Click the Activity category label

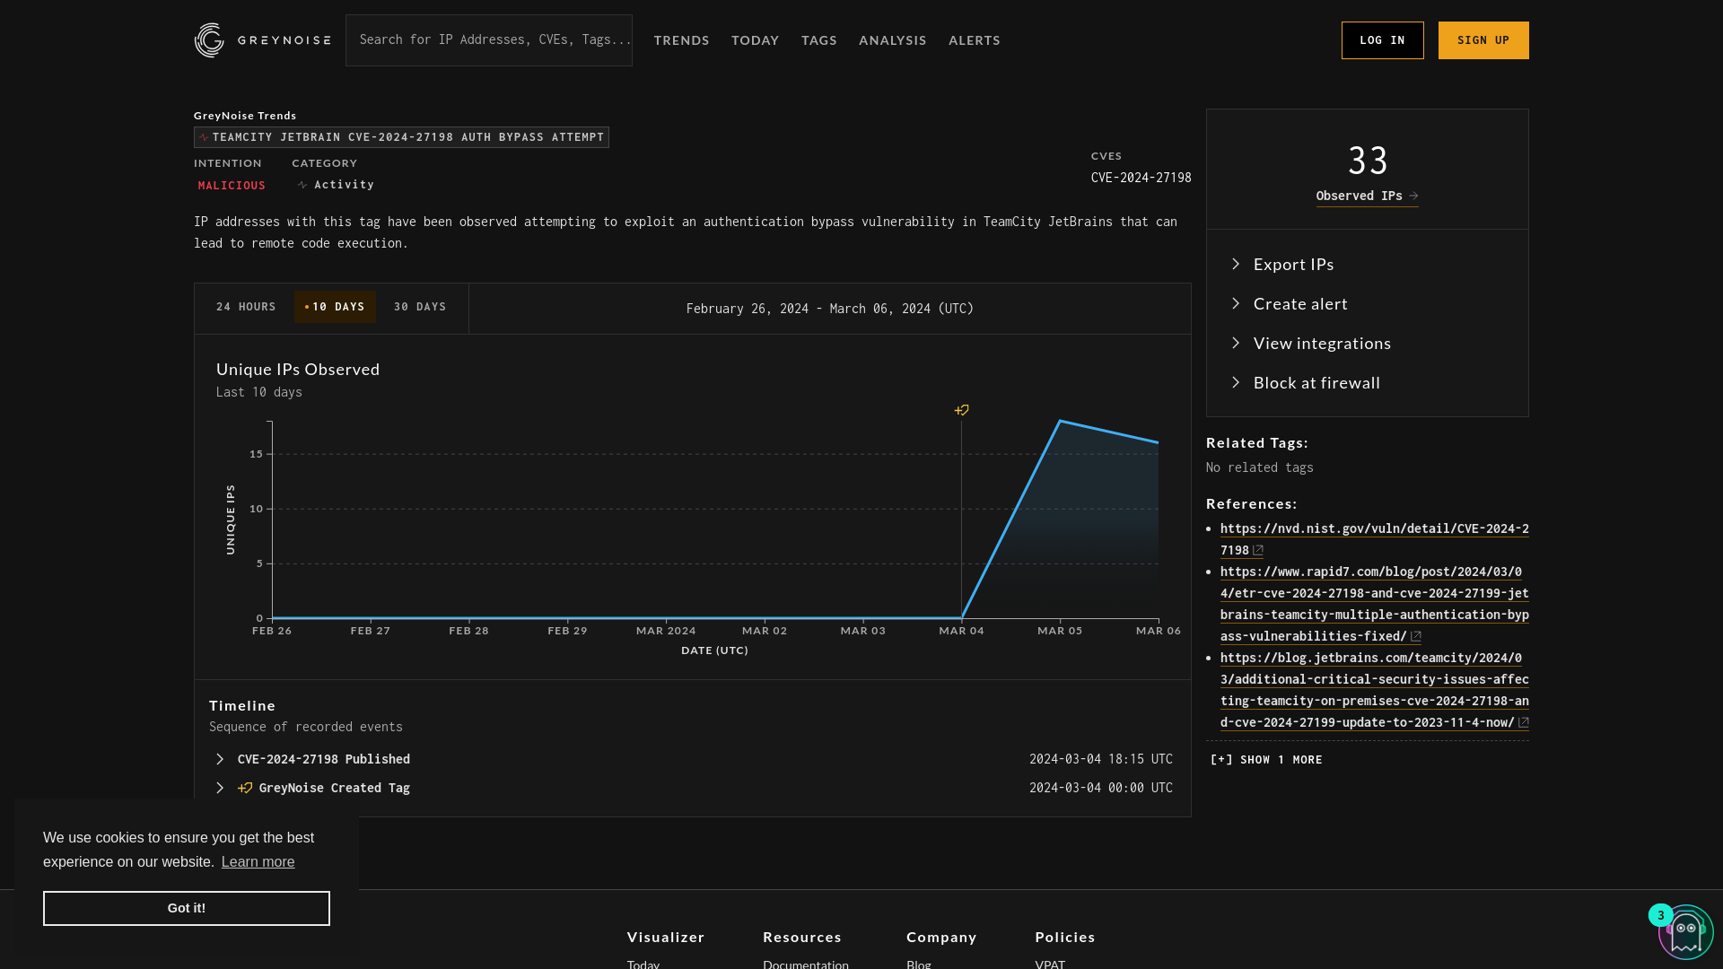[x=344, y=185]
